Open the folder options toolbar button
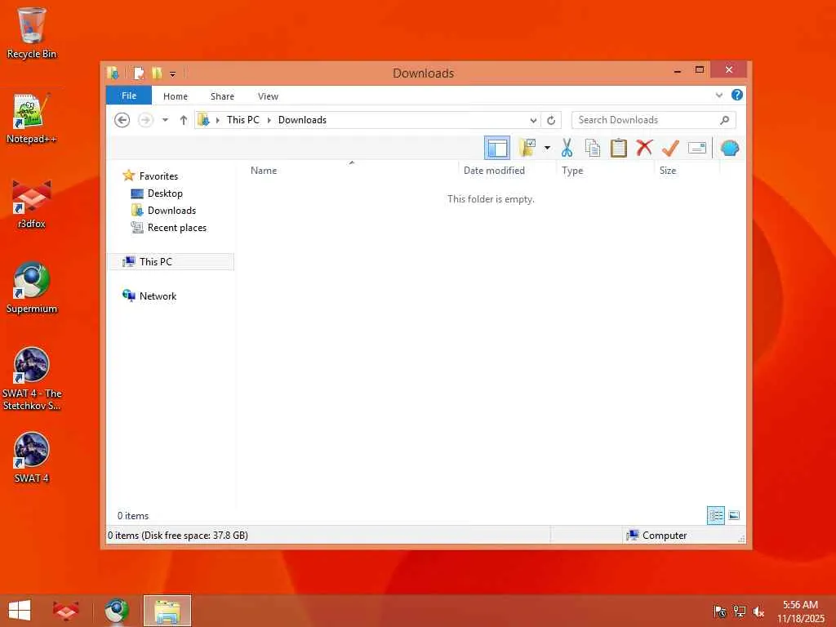The height and width of the screenshot is (627, 836). pos(527,148)
